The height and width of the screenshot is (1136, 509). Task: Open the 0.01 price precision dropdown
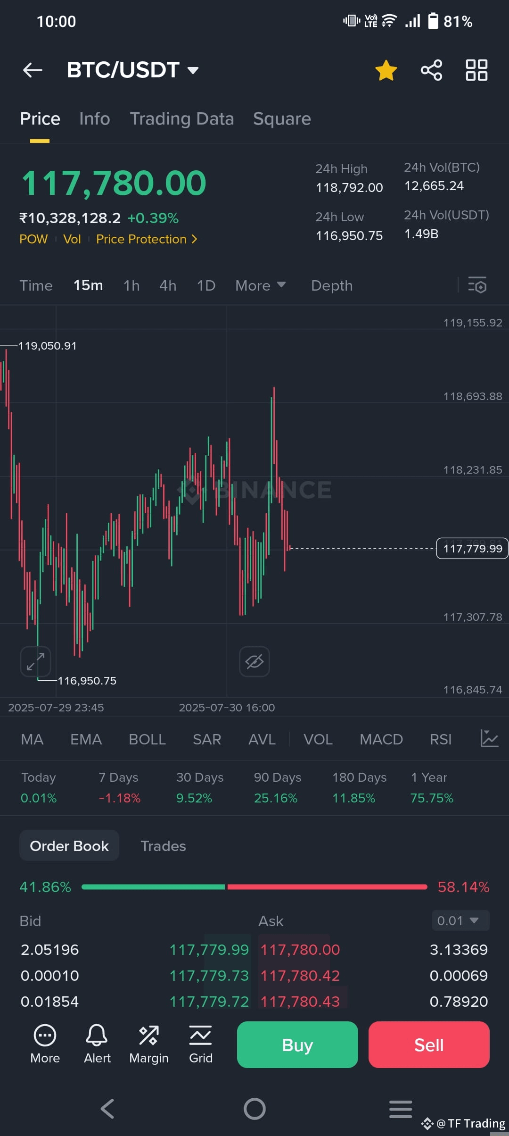click(x=460, y=920)
